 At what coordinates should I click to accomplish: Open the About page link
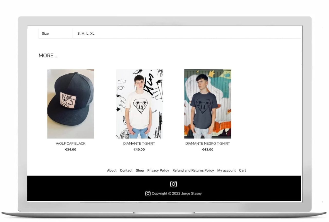[112, 170]
